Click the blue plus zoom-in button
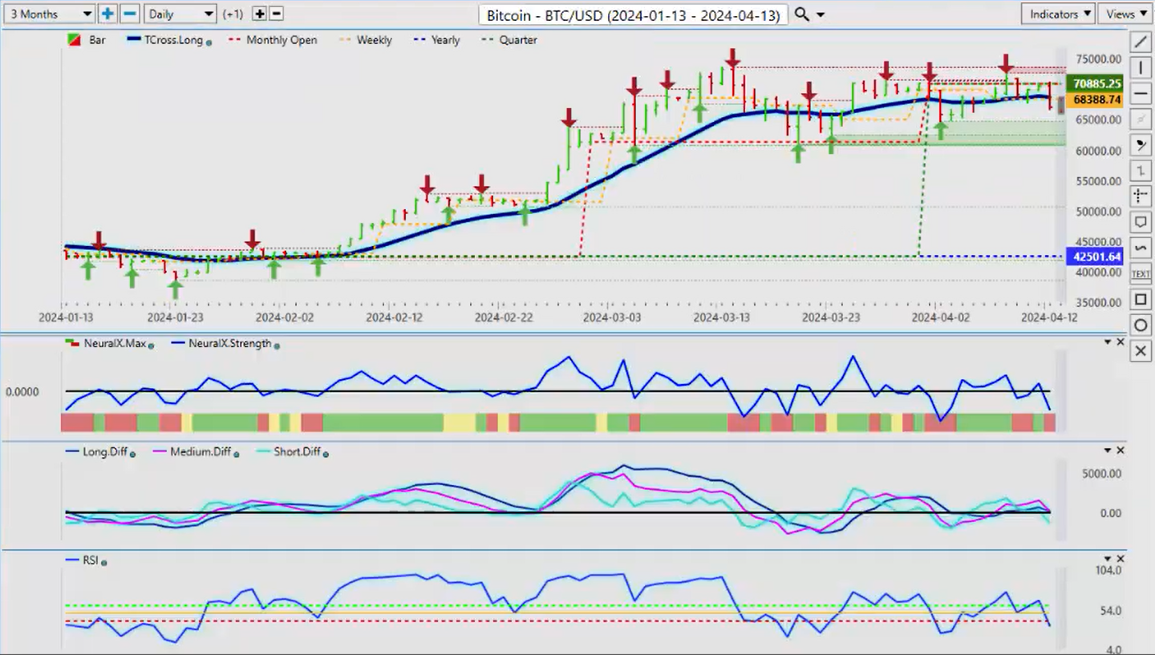1155x655 pixels. click(x=107, y=14)
